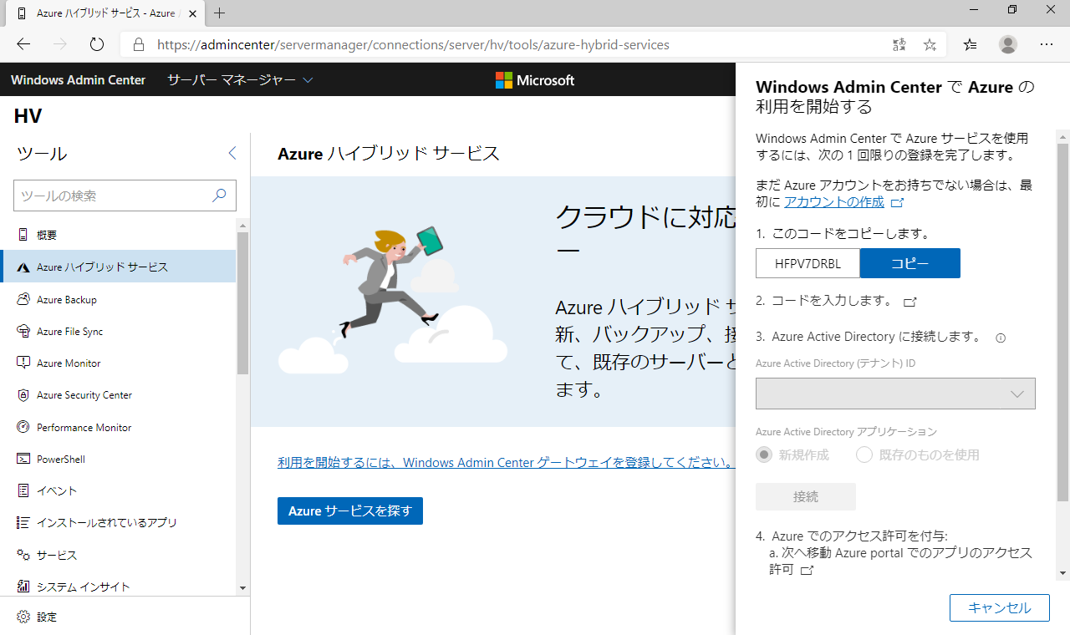Select the 新規作成 radio button

(763, 455)
